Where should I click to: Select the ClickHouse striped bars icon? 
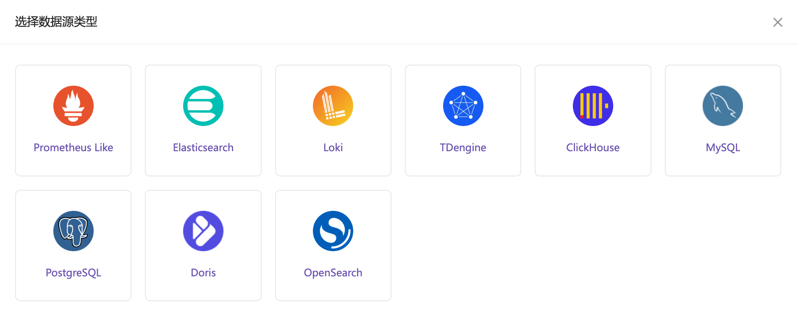coord(593,106)
